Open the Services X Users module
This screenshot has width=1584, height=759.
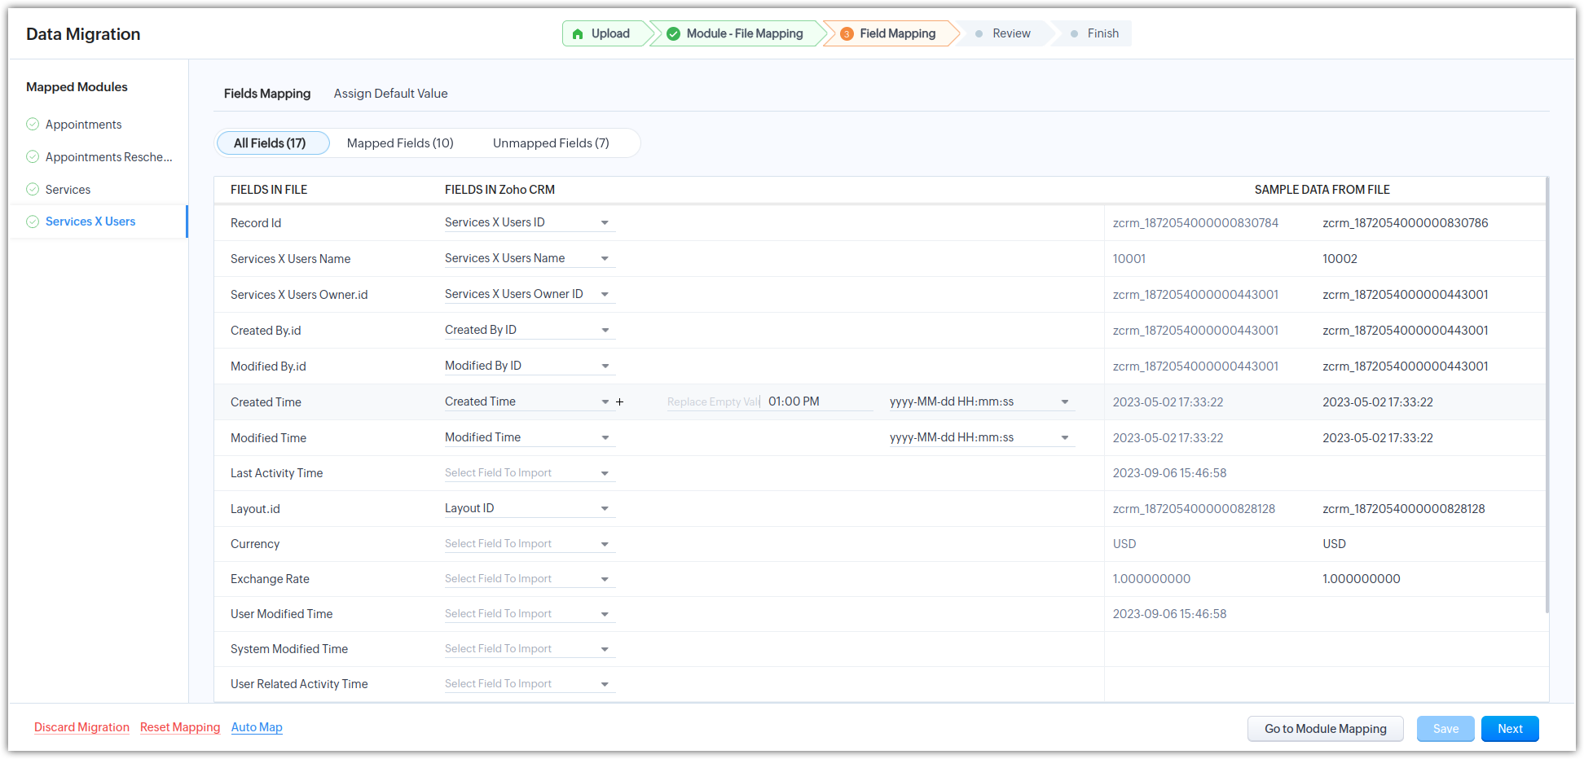point(90,222)
